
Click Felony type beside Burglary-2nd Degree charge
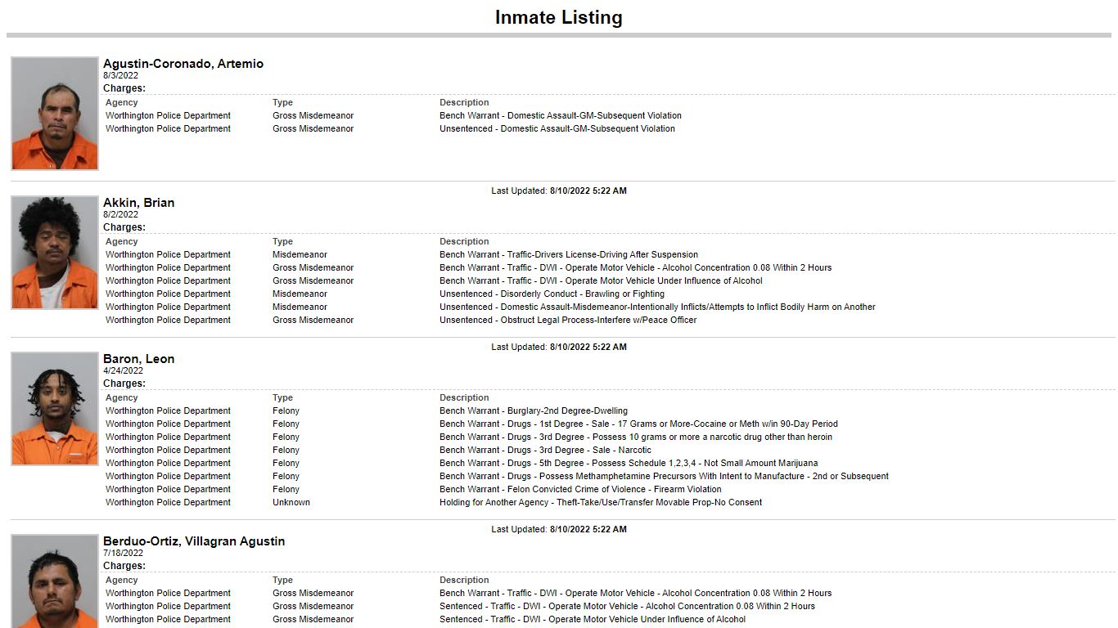coord(286,410)
